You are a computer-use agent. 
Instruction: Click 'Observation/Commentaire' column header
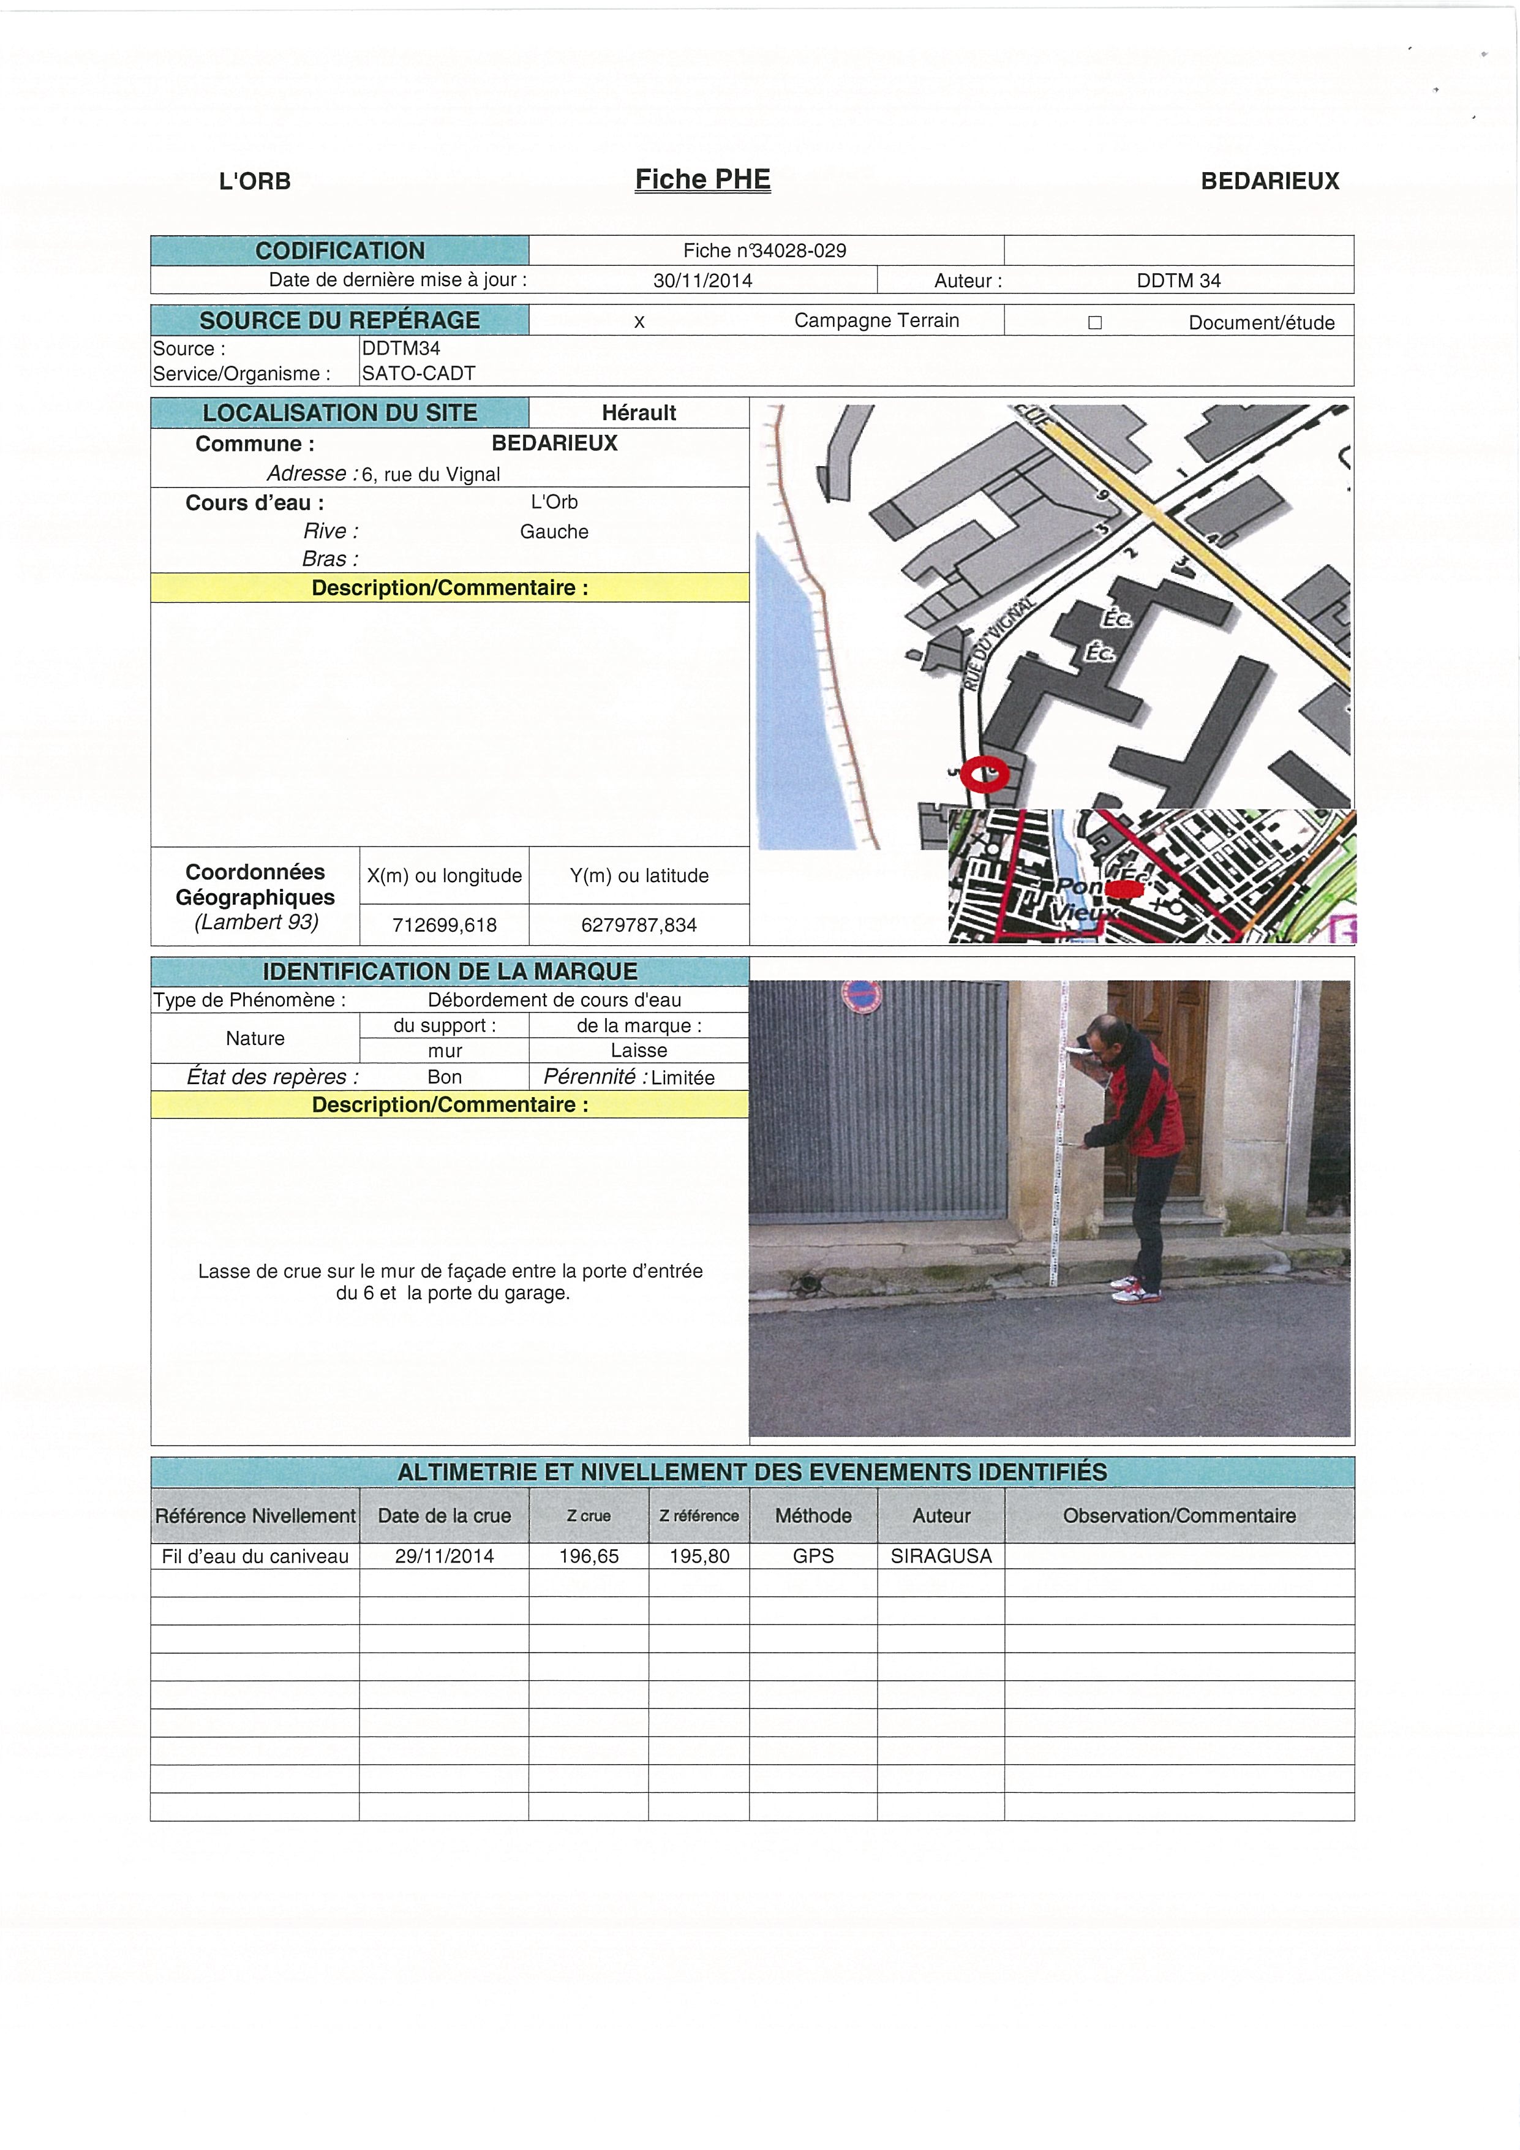point(1180,1515)
